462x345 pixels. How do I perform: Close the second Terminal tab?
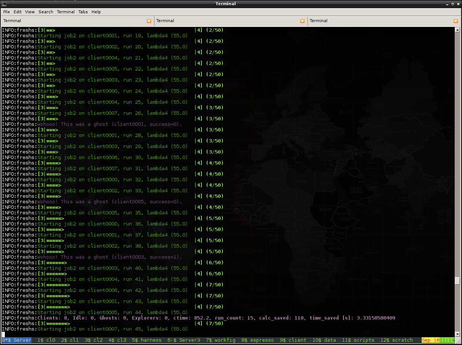(x=302, y=21)
